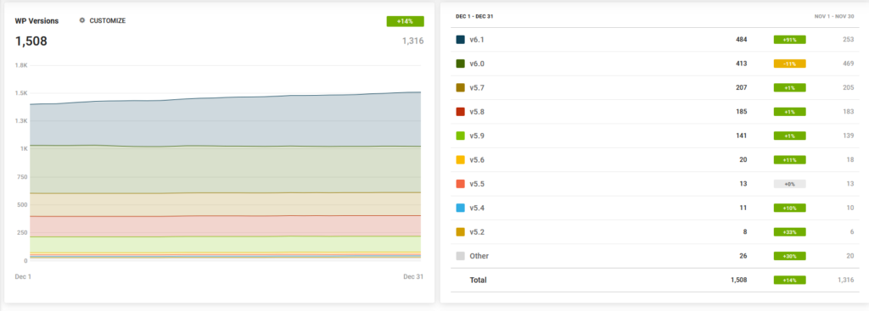
Task: Click the 1.5K y-axis label
Action: [x=21, y=93]
